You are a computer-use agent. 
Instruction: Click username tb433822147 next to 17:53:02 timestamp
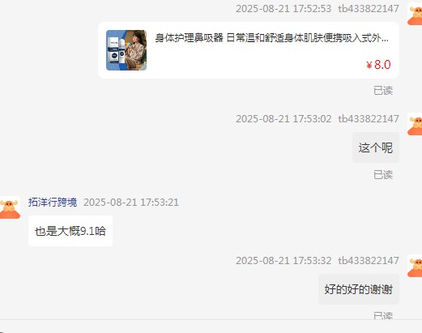pyautogui.click(x=369, y=119)
